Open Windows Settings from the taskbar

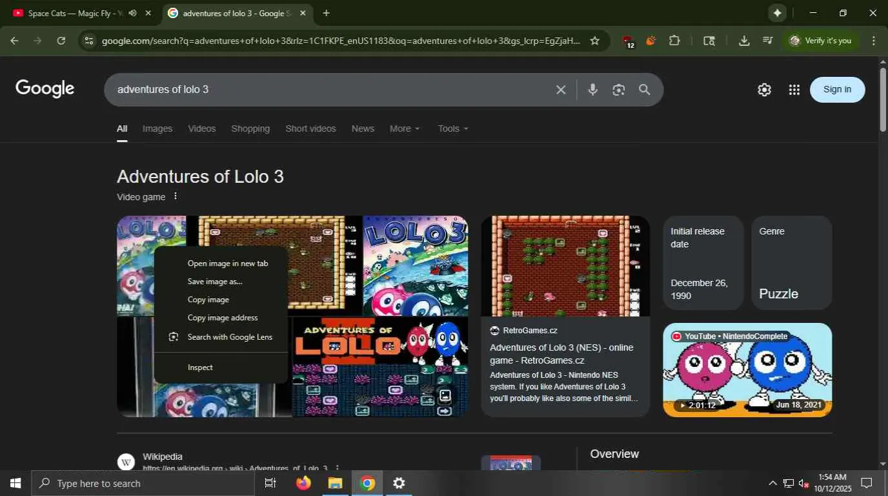[399, 483]
